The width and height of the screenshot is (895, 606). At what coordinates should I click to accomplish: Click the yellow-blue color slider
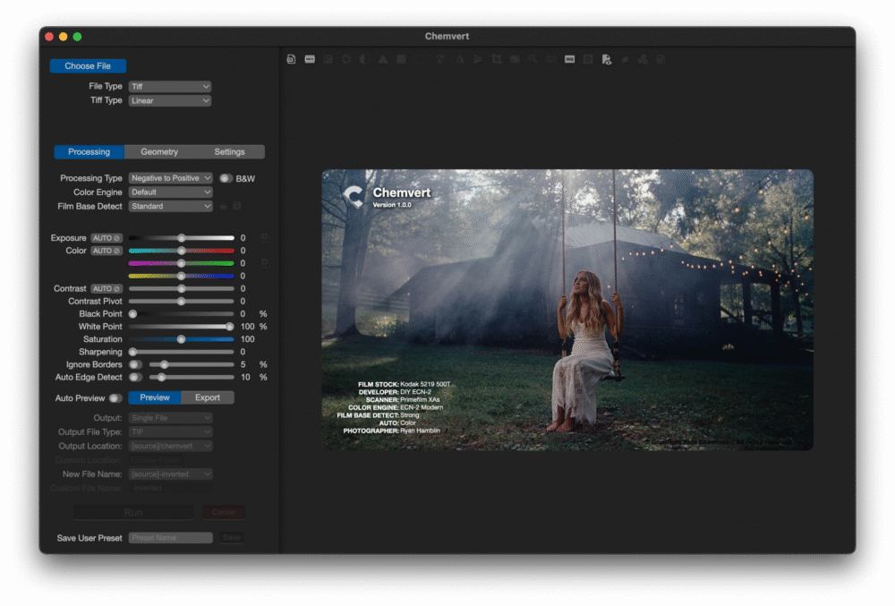click(x=182, y=277)
